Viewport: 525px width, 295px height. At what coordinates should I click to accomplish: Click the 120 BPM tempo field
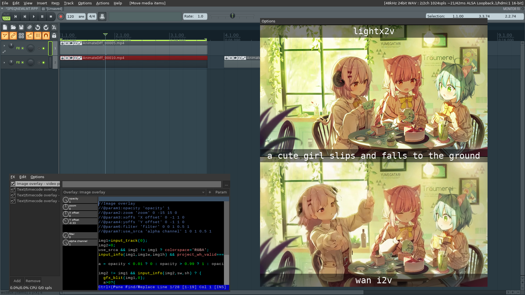click(76, 16)
